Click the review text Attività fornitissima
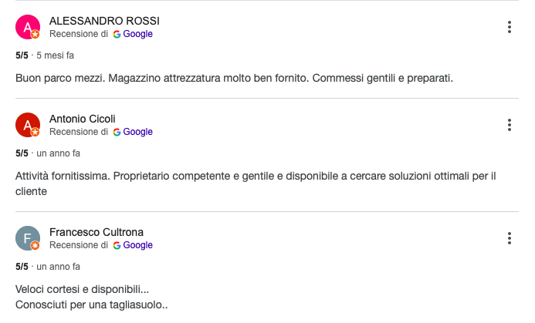The width and height of the screenshot is (535, 323). click(x=256, y=183)
